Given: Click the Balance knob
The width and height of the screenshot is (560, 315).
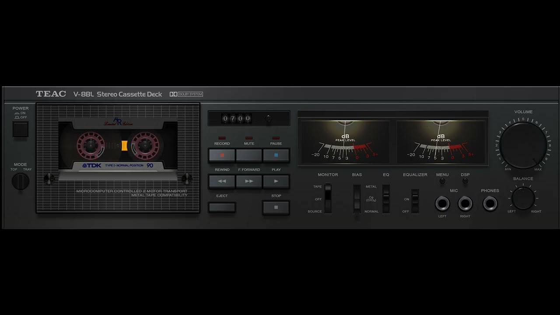Looking at the screenshot, I should coord(523,198).
